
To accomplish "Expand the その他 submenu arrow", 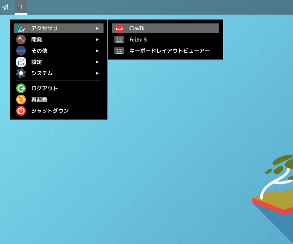I will tap(97, 51).
